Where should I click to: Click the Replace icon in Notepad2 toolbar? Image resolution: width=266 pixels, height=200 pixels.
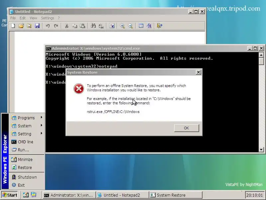tap(101, 26)
